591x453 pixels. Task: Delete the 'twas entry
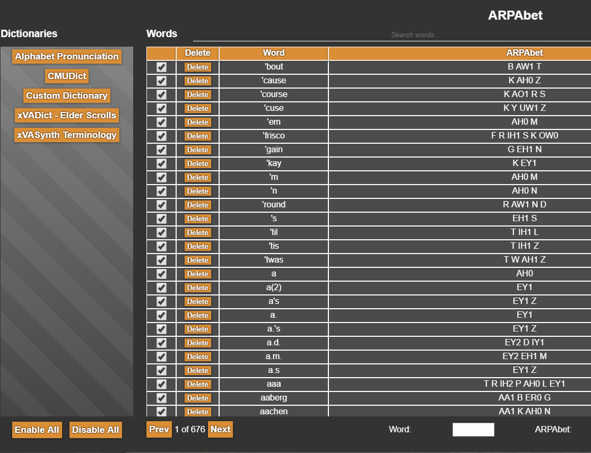click(x=197, y=260)
